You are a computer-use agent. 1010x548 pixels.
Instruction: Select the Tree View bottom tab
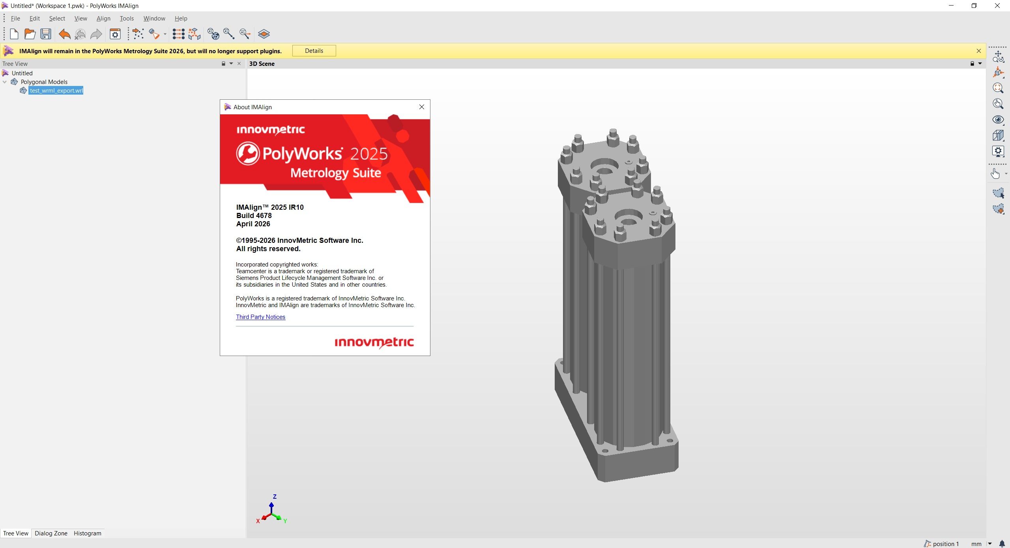(x=16, y=533)
